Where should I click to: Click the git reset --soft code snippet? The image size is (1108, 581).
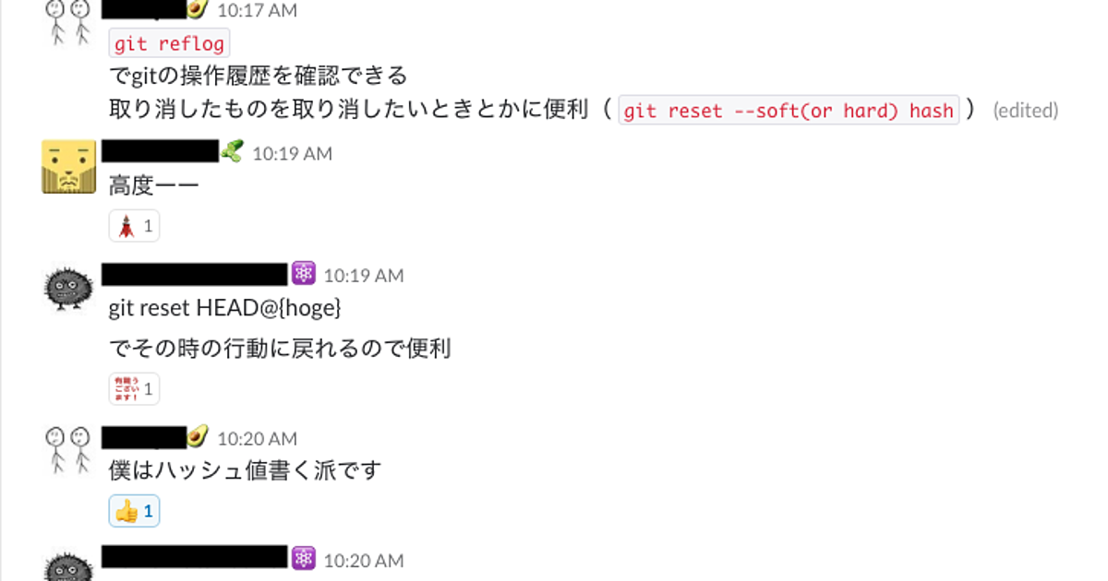pyautogui.click(x=789, y=110)
